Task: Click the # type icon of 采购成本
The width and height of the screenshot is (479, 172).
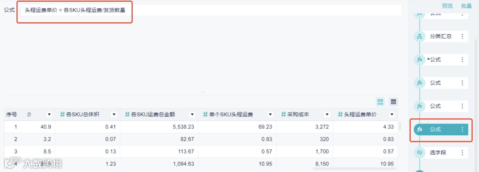Action: coord(283,115)
